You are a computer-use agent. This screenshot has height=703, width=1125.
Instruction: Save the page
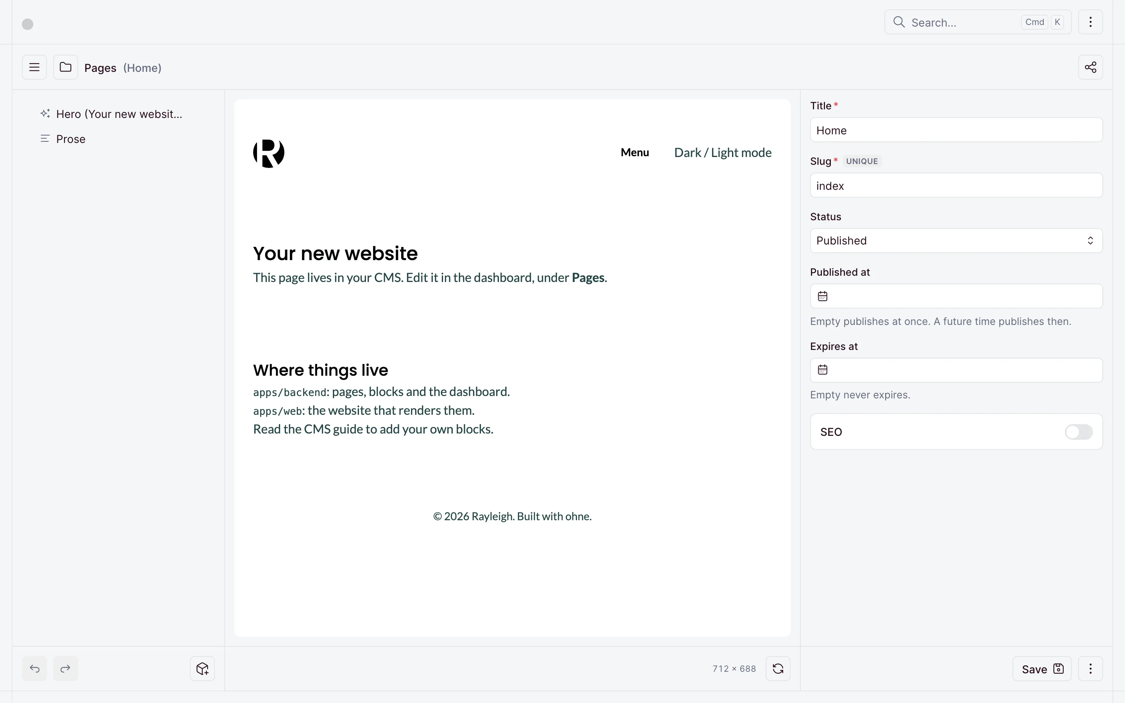[x=1042, y=669]
